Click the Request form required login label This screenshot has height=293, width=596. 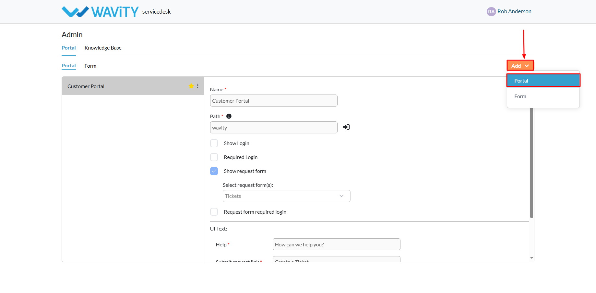255,212
